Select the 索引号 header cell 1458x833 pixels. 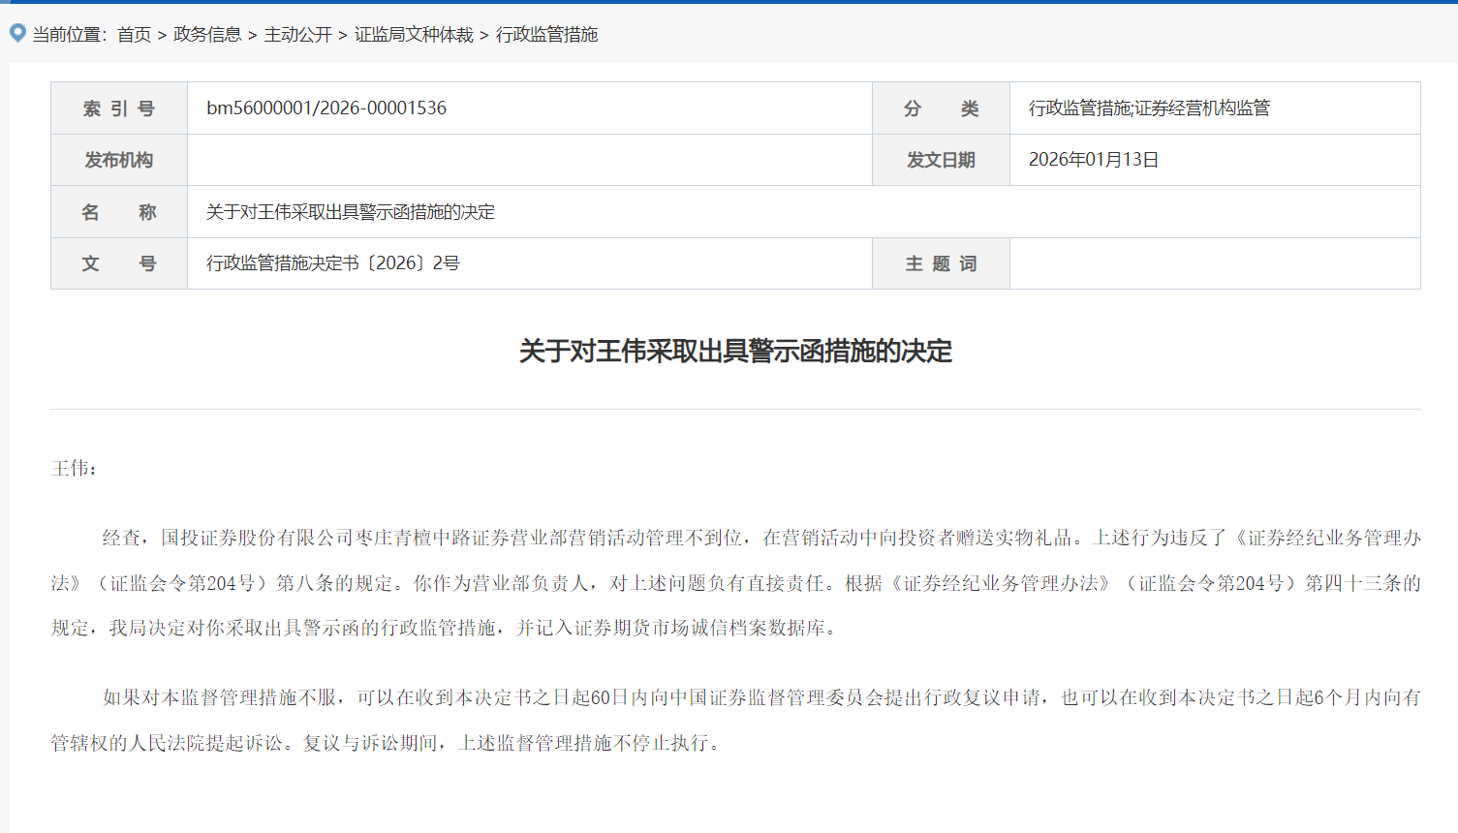[118, 108]
